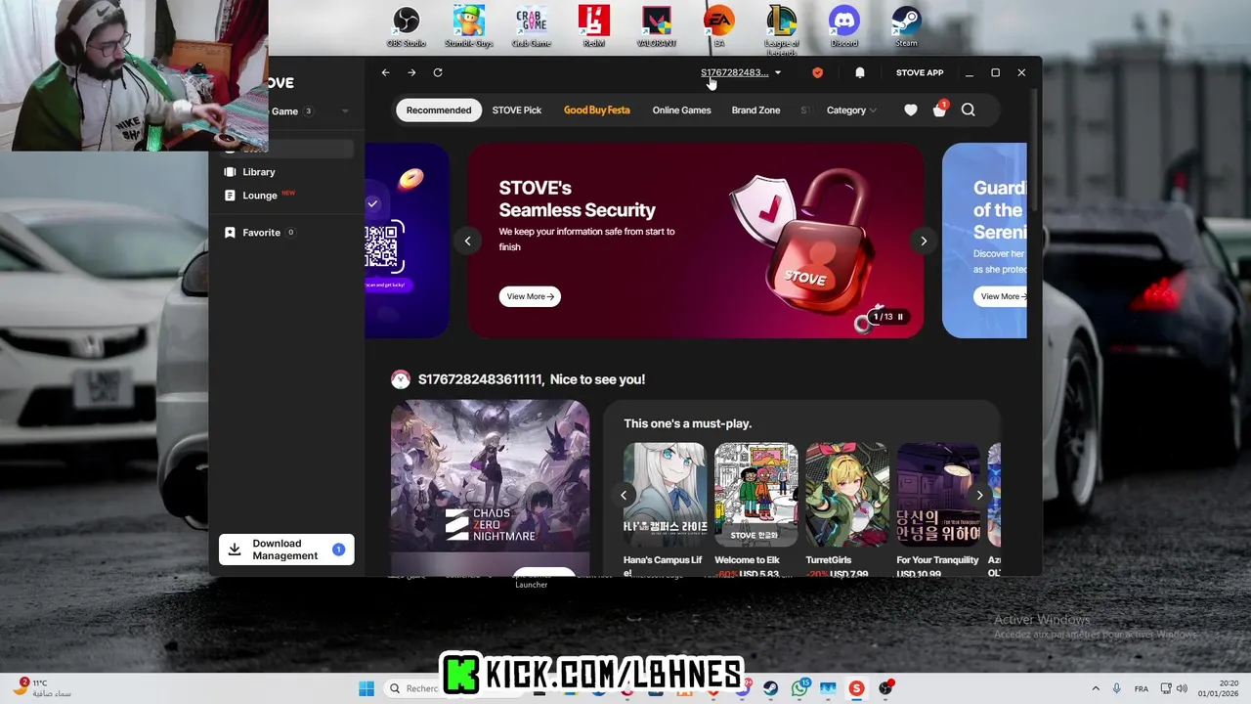Refresh the STOVE store page
The height and width of the screenshot is (704, 1251).
(x=438, y=72)
